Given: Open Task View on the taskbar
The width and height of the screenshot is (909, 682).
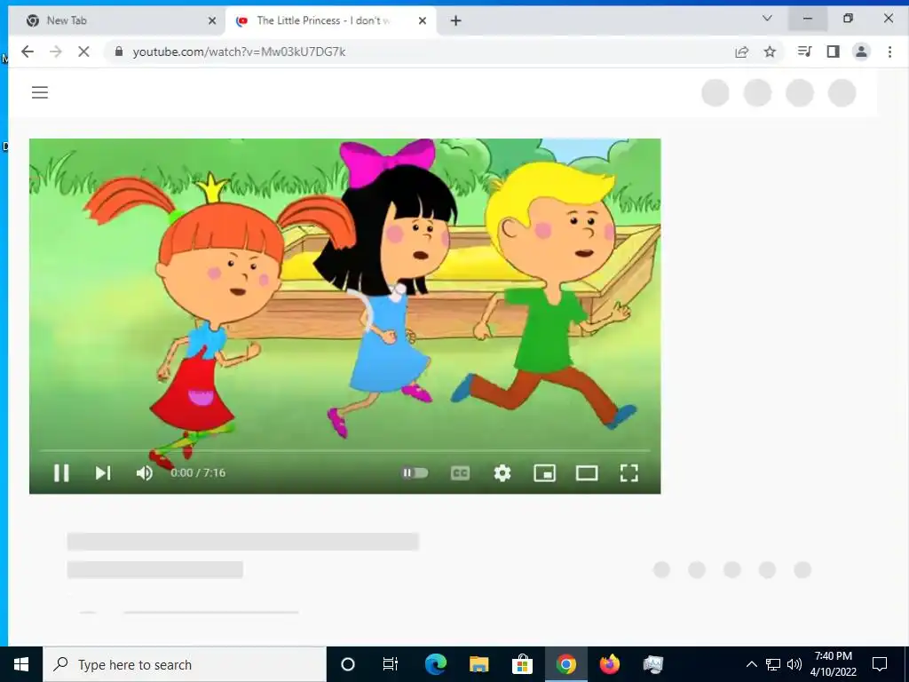Looking at the screenshot, I should 391,664.
